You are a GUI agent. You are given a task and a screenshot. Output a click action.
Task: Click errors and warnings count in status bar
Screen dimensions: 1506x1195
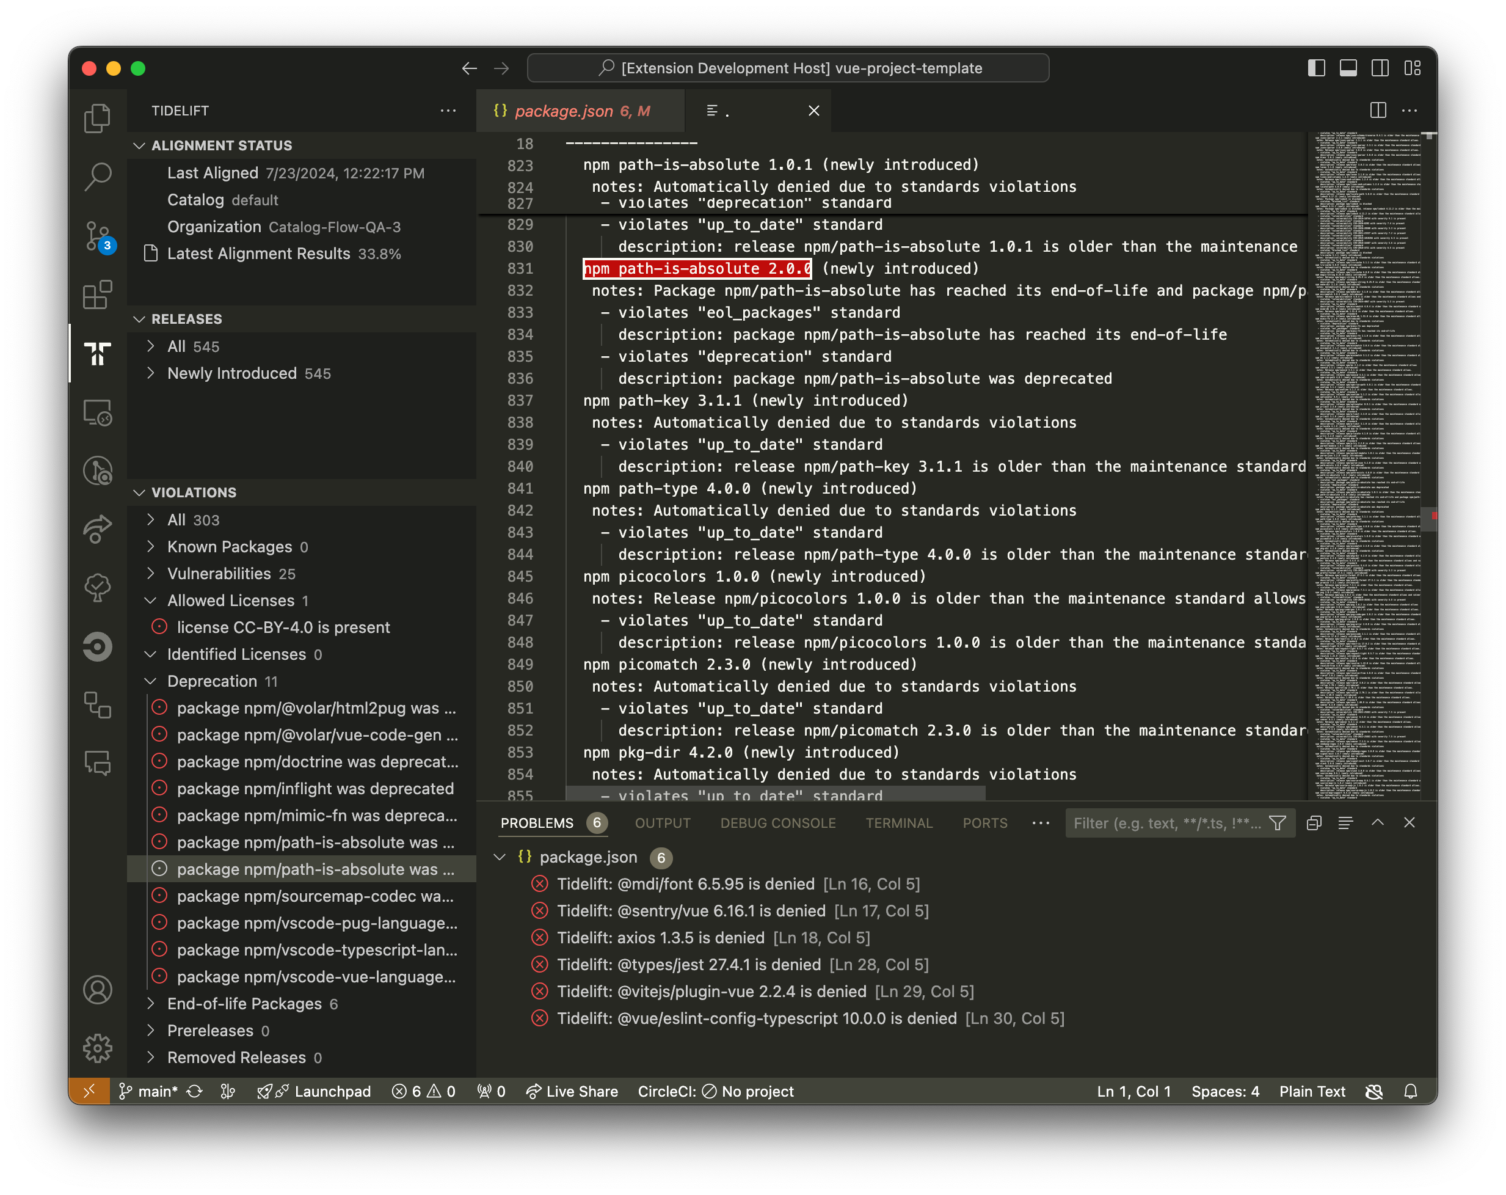coord(424,1091)
